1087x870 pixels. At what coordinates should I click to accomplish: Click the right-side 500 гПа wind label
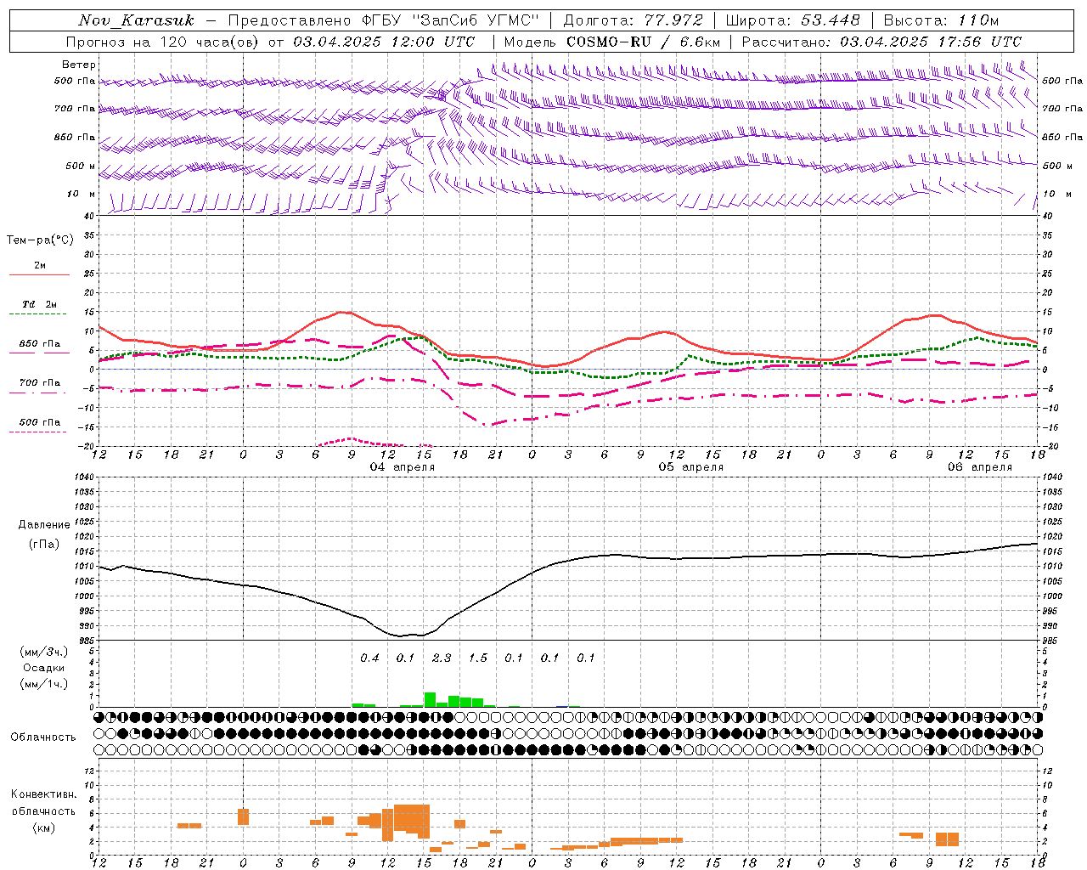click(1062, 81)
